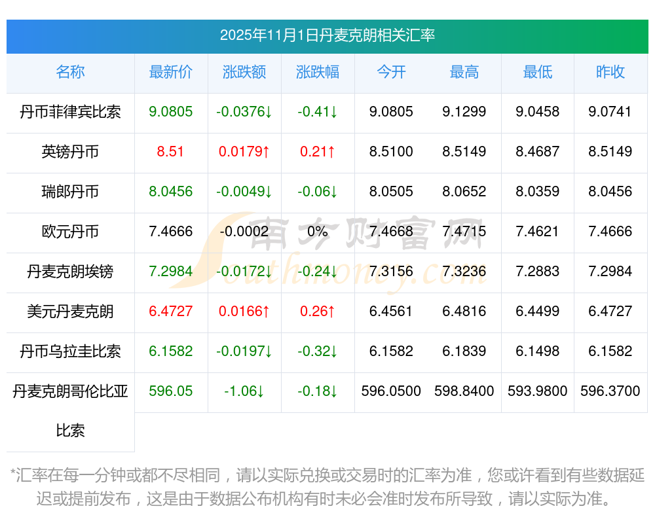Select the row name 欧元丹币
The image size is (655, 519).
(x=70, y=231)
